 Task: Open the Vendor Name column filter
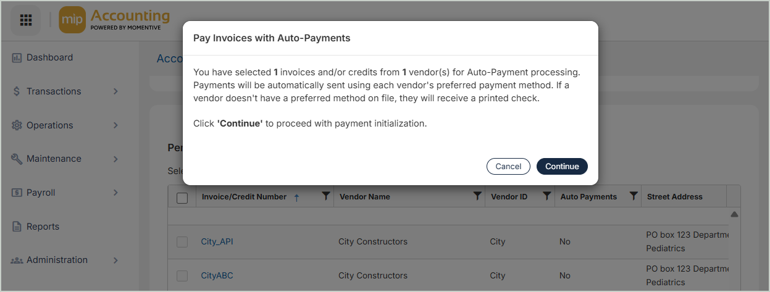point(477,196)
